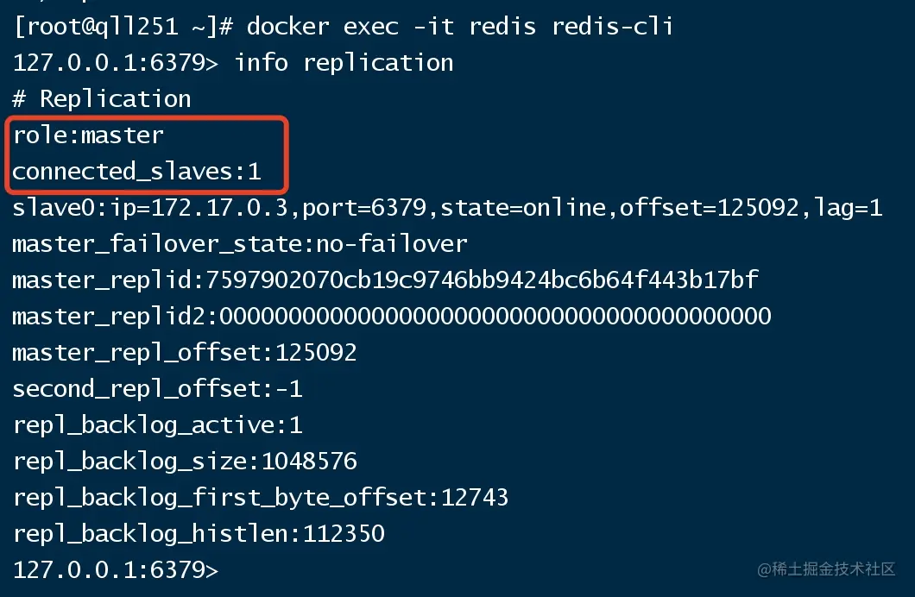Image resolution: width=915 pixels, height=597 pixels.
Task: Click the 'repl_backlog_size:1048576' line
Action: pos(185,462)
